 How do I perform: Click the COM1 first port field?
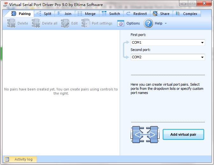point(168,43)
